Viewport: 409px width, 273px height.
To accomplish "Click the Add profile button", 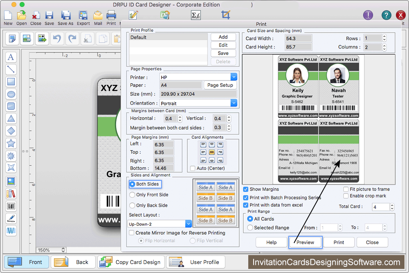I will click(223, 37).
